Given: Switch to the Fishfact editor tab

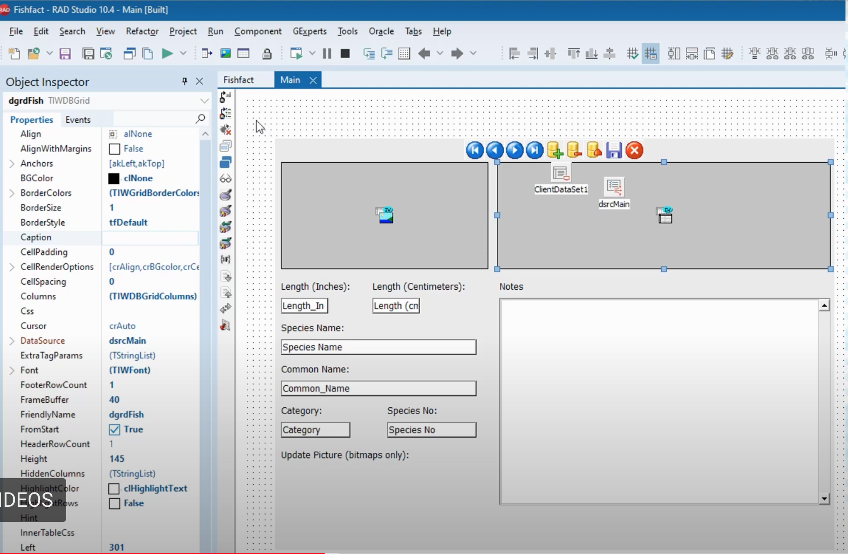Looking at the screenshot, I should pos(239,80).
